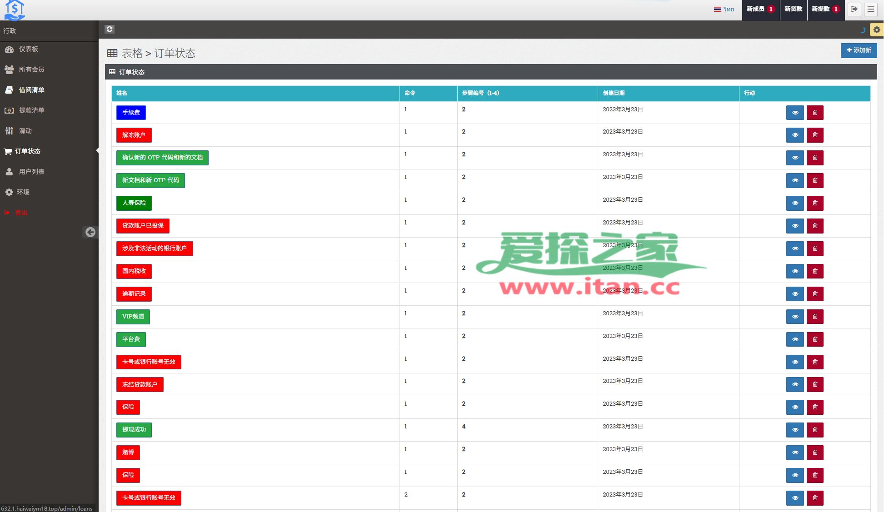Image resolution: width=884 pixels, height=512 pixels.
Task: Open the 新提款 notifications dropdown
Action: 825,9
